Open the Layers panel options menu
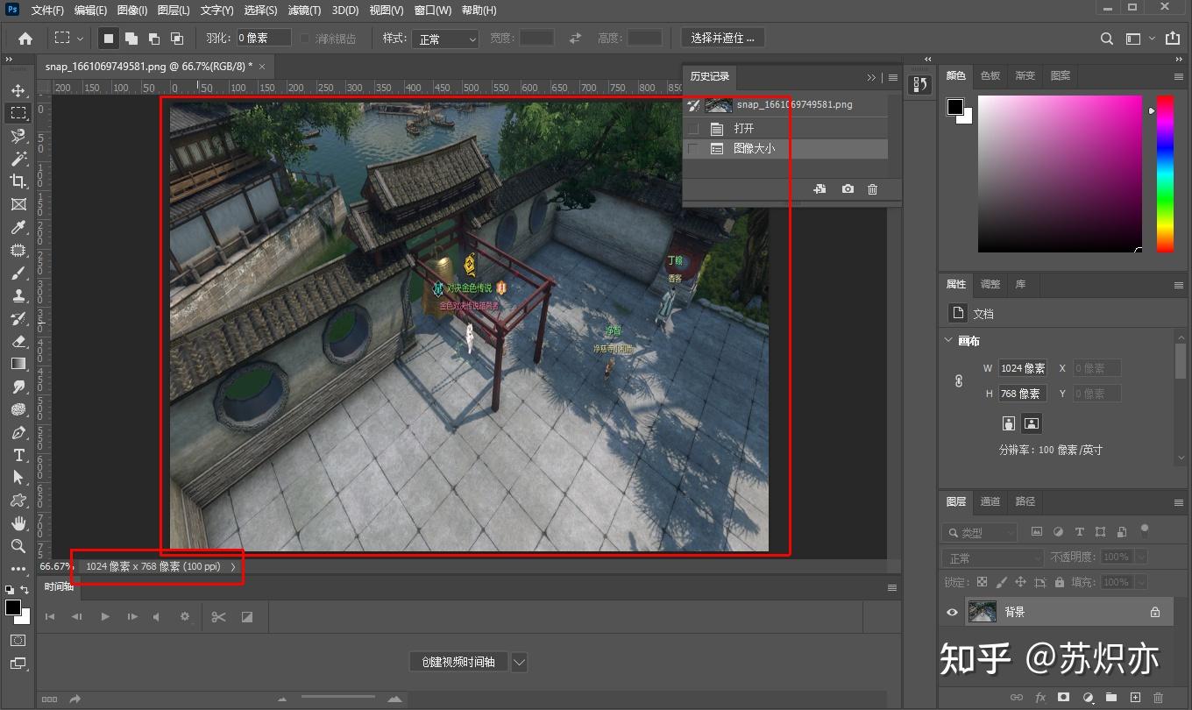Screen dimensions: 1192x710 point(1179,502)
